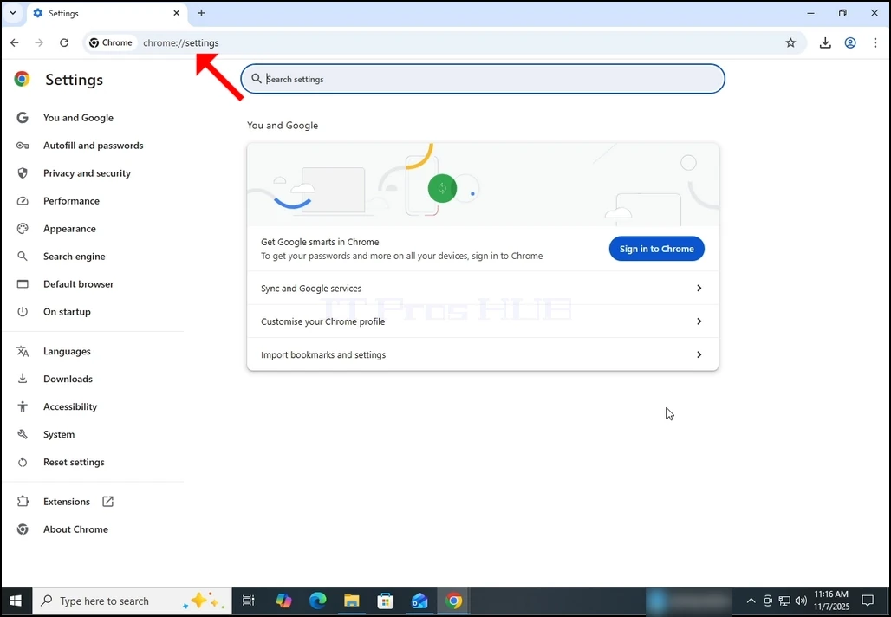The width and height of the screenshot is (891, 617).
Task: Bookmark this tab with the star icon
Action: tap(790, 42)
